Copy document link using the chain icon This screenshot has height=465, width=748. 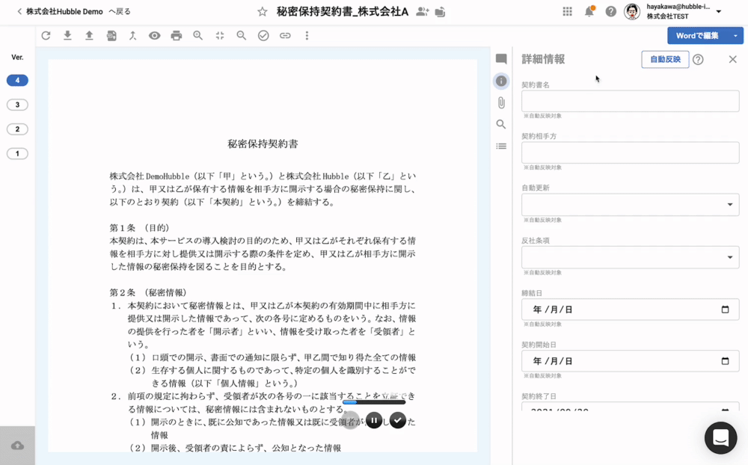click(x=285, y=35)
